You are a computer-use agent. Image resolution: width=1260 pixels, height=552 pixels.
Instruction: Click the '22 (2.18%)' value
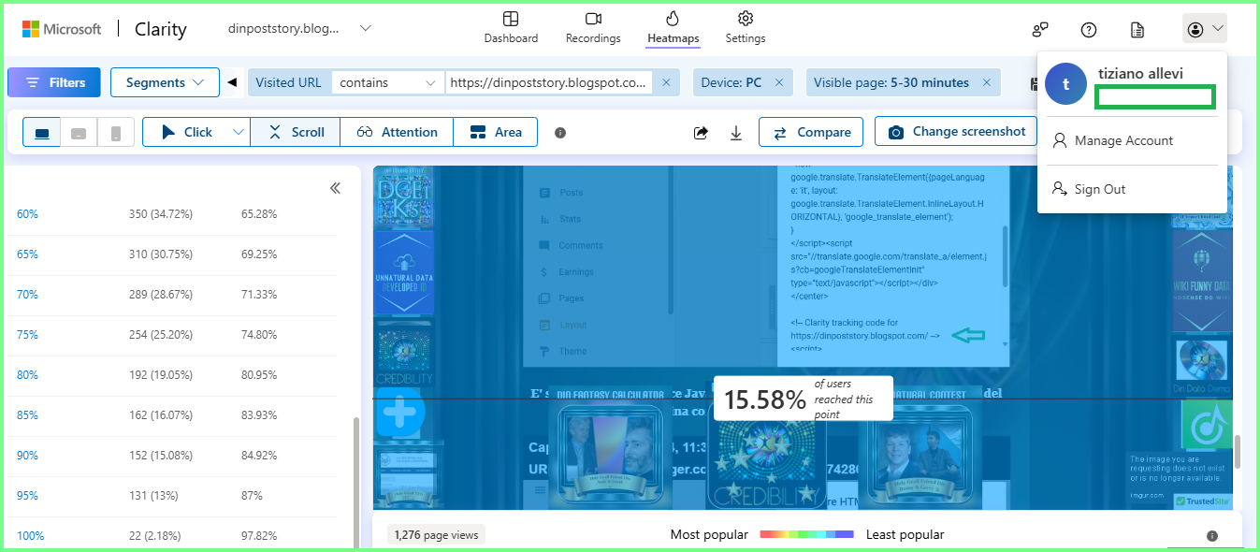[x=154, y=536]
